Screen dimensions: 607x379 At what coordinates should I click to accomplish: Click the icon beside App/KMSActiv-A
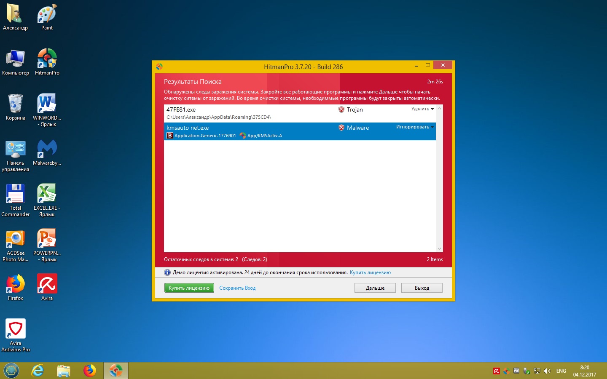[x=243, y=136]
